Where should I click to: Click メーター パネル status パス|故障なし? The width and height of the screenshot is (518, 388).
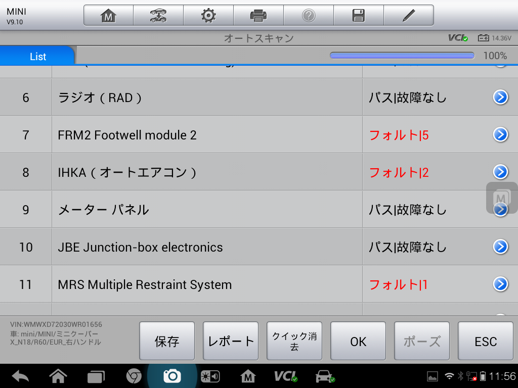[x=408, y=210]
